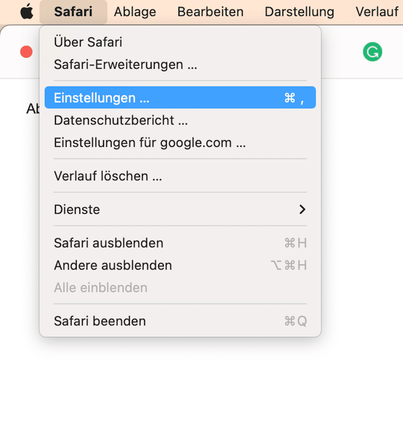Click Verlauf löschen … item
Viewport: 403px width, 424px height.
180,176
